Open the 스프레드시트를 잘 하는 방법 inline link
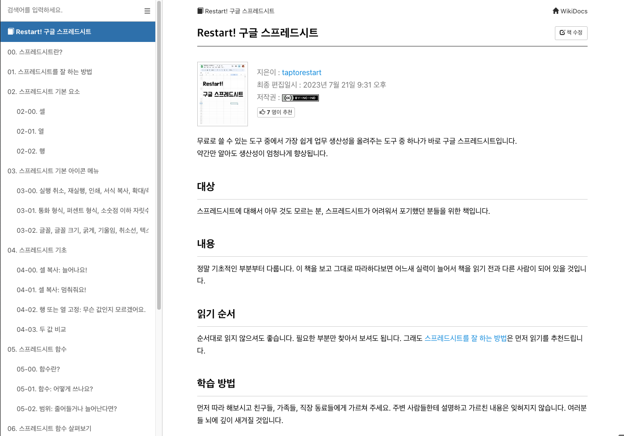This screenshot has height=436, width=624. (x=465, y=338)
